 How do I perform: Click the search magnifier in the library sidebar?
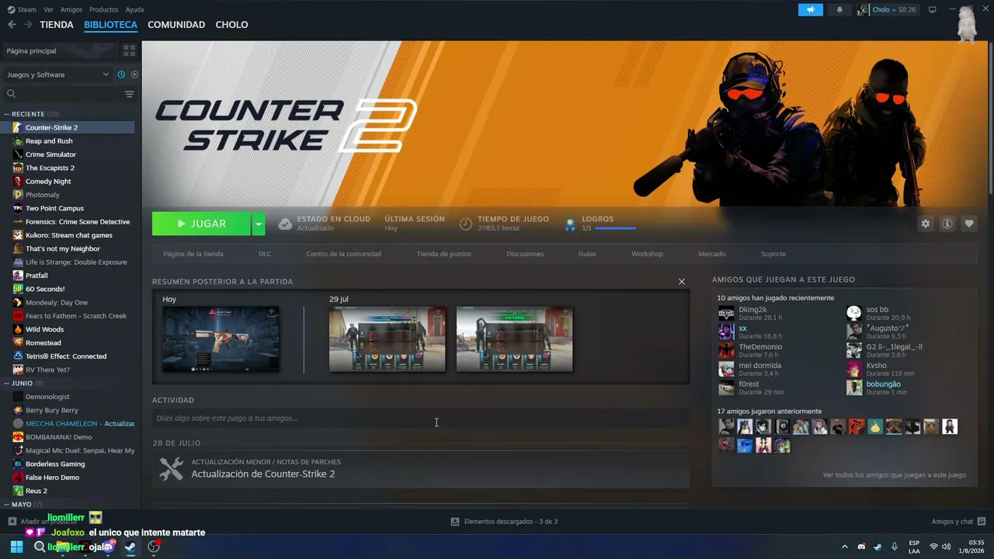(x=11, y=94)
